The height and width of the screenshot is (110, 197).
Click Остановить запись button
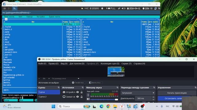pyautogui.click(x=173, y=98)
